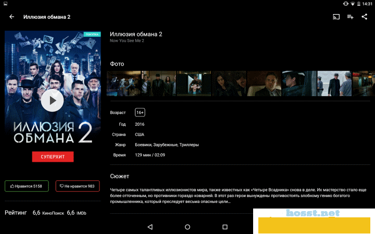The image size is (375, 234).
Task: Open the first photo of dancing figures
Action: [x=123, y=84]
